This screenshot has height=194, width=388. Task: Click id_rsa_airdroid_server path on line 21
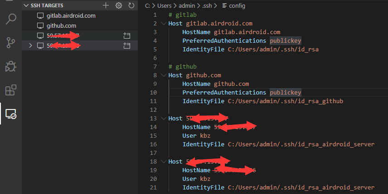301,188
